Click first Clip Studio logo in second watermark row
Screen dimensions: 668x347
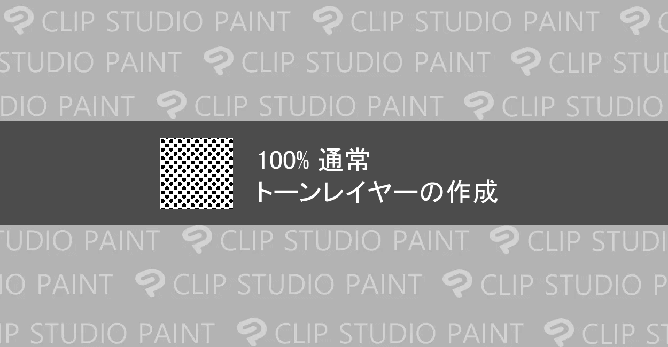pyautogui.click(x=219, y=61)
